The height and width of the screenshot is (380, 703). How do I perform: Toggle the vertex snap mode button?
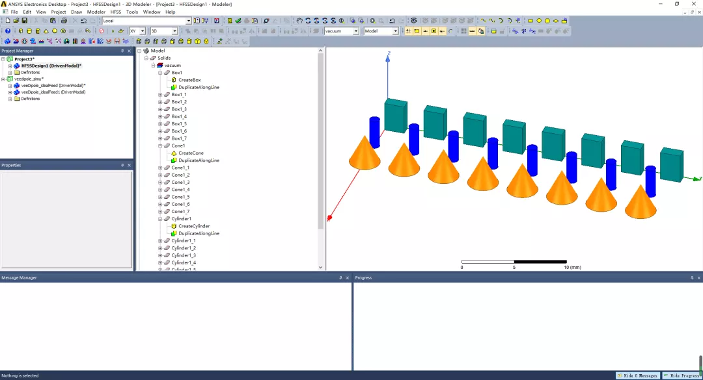417,31
